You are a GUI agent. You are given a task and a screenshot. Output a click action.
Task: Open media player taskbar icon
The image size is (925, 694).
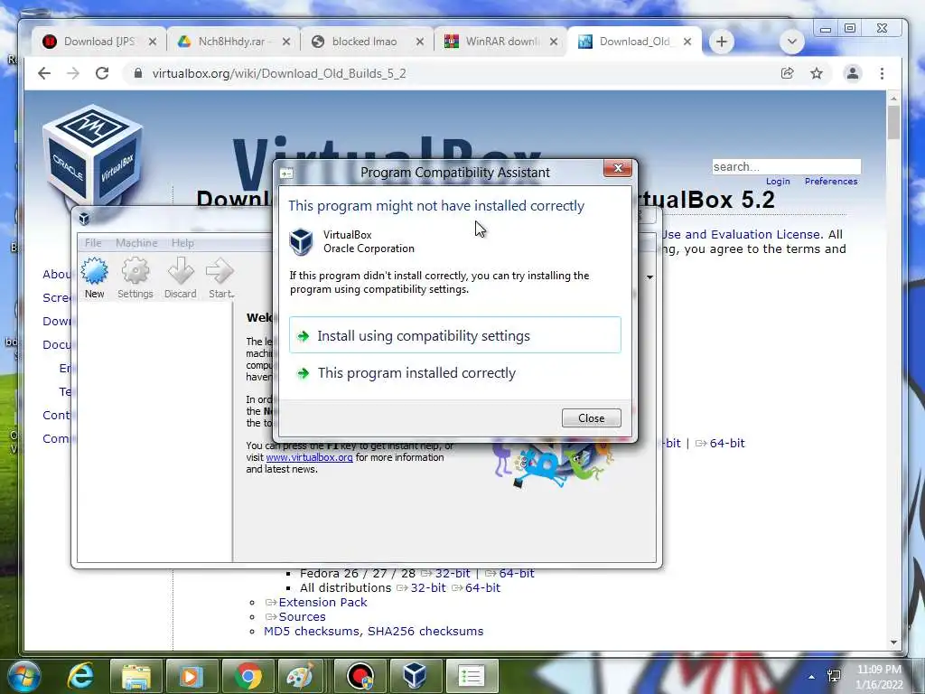tap(192, 676)
